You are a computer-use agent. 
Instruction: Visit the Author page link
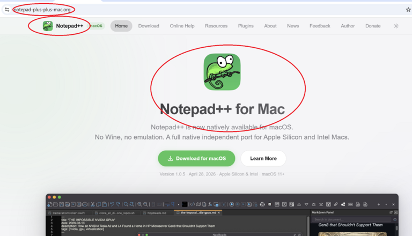(348, 26)
